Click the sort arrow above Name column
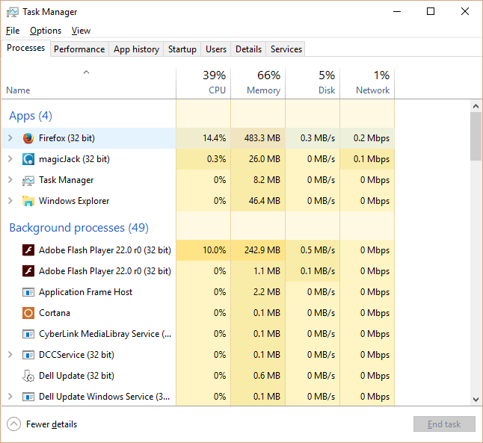This screenshot has height=443, width=483. tap(86, 72)
